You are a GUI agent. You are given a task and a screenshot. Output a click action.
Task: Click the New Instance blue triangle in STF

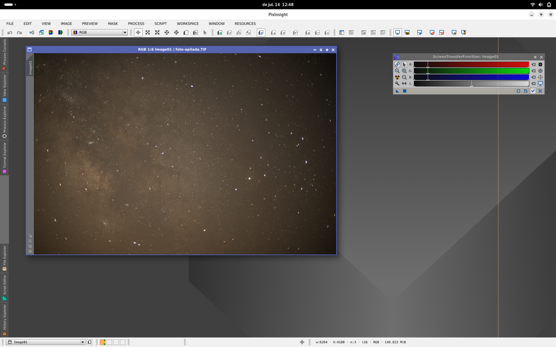(397, 91)
